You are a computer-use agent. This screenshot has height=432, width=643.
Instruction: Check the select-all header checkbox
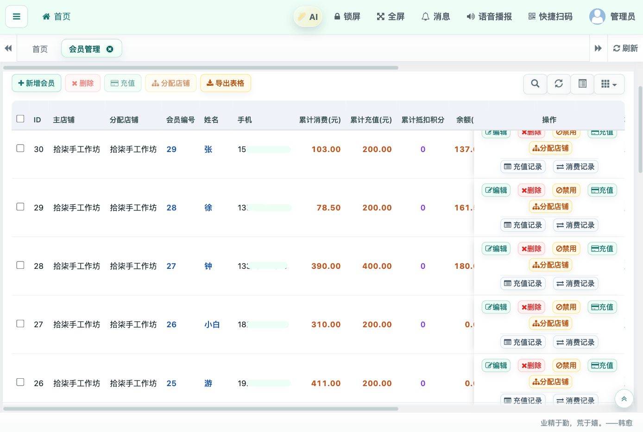20,119
